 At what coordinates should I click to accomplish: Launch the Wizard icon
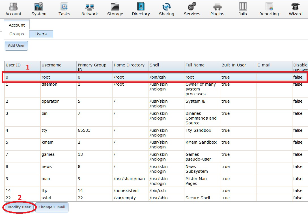296,7
